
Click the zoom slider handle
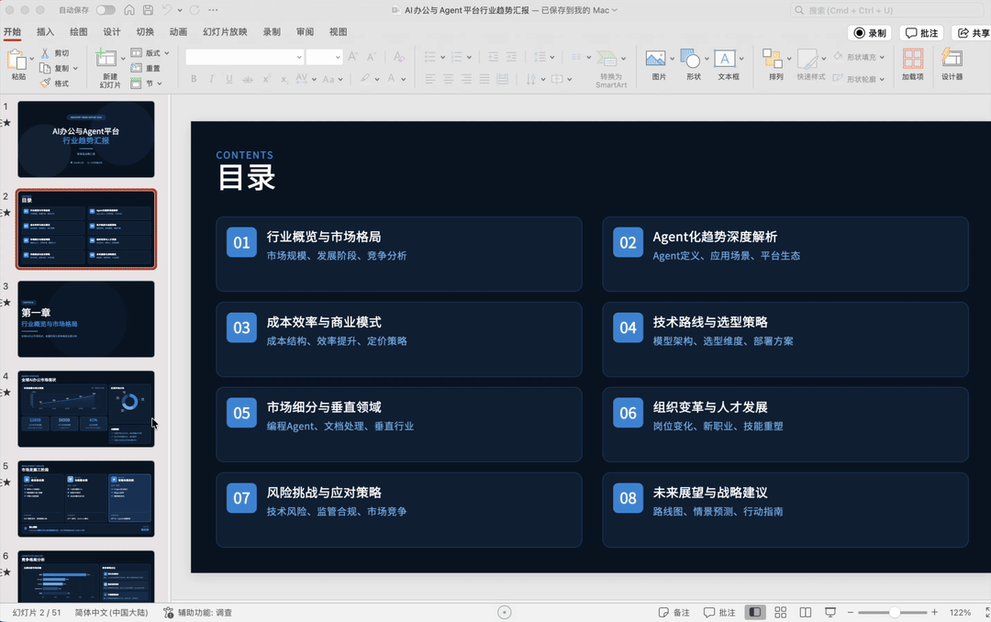pyautogui.click(x=895, y=613)
